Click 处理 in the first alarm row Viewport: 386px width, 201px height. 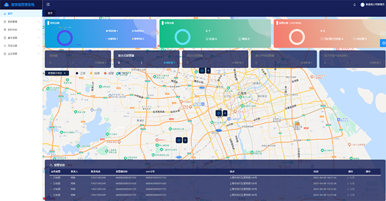351,178
